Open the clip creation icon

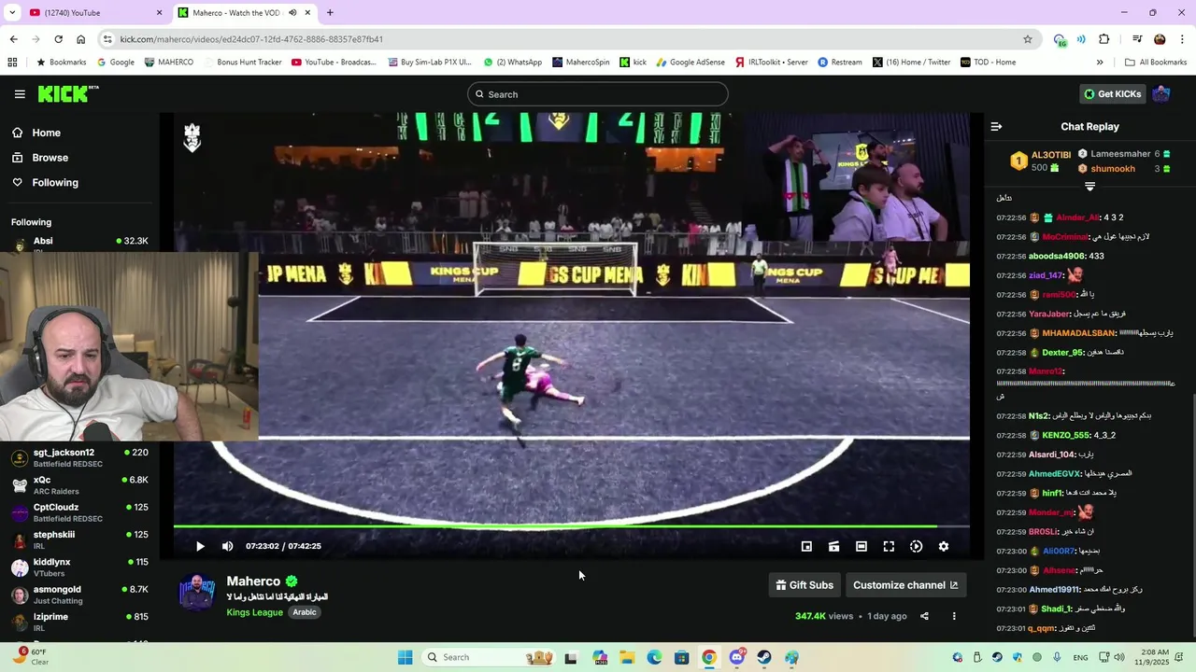(x=833, y=546)
